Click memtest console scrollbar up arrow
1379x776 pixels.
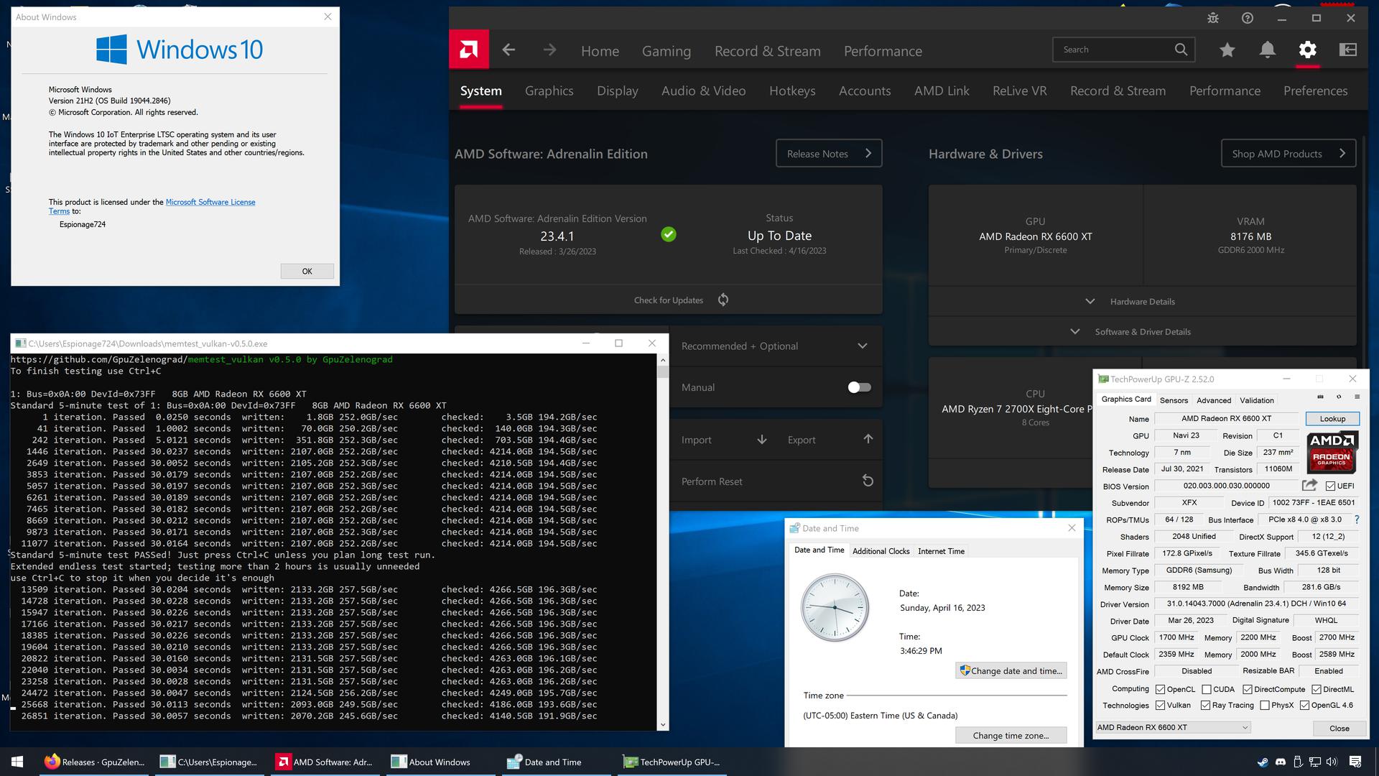pyautogui.click(x=662, y=359)
